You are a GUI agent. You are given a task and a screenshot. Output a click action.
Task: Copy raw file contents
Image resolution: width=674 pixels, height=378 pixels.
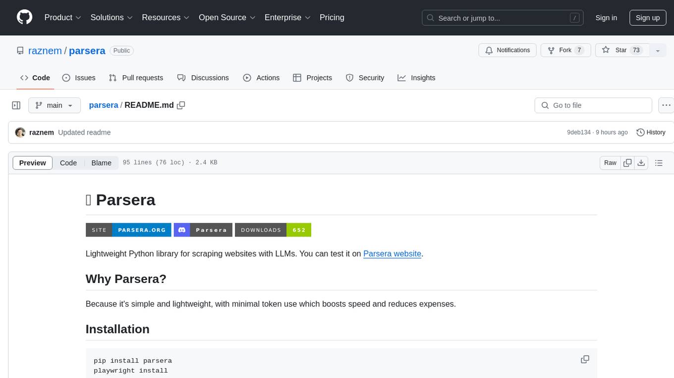627,163
